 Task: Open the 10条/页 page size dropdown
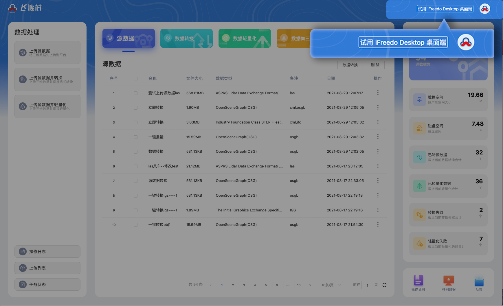(x=330, y=285)
